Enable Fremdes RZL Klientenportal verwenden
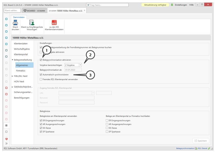The width and height of the screenshot is (215, 152). coord(41,79)
